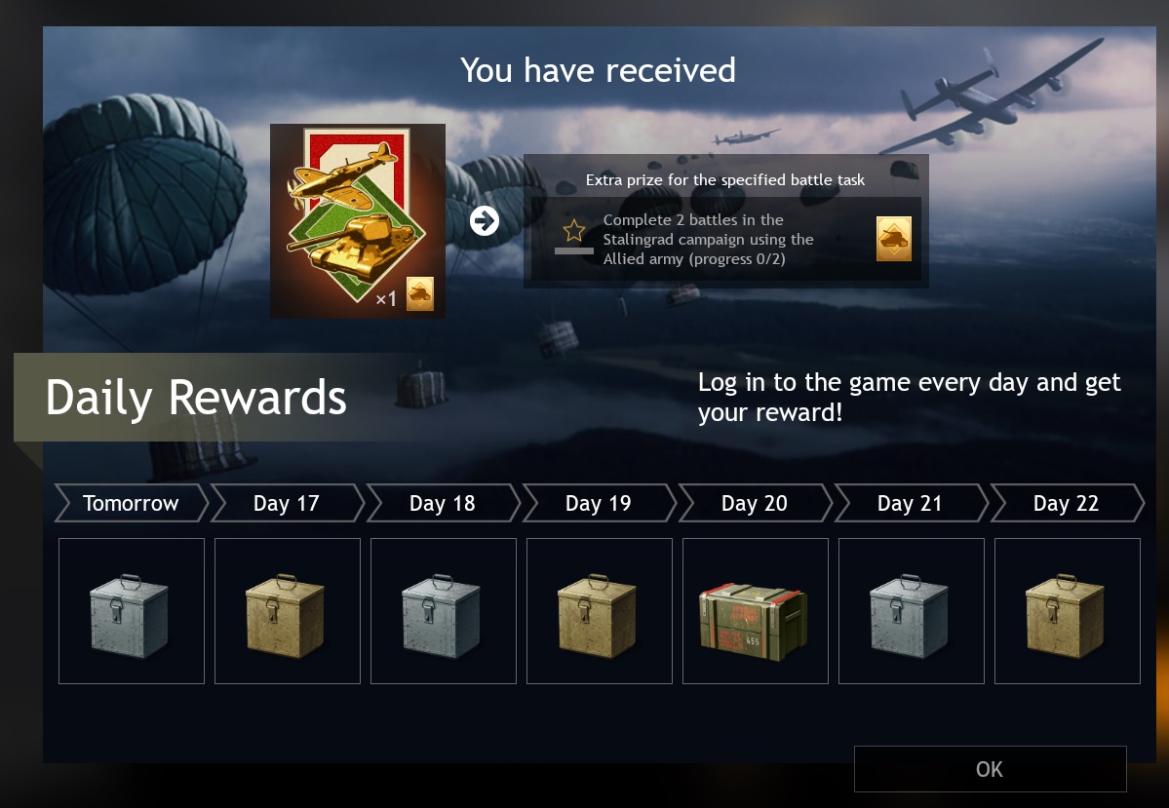Click the Day 17 label
The height and width of the screenshot is (808, 1169).
(287, 503)
